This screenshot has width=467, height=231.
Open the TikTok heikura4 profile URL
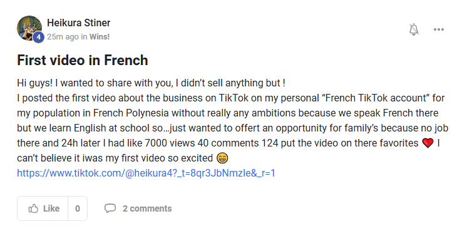coord(146,173)
